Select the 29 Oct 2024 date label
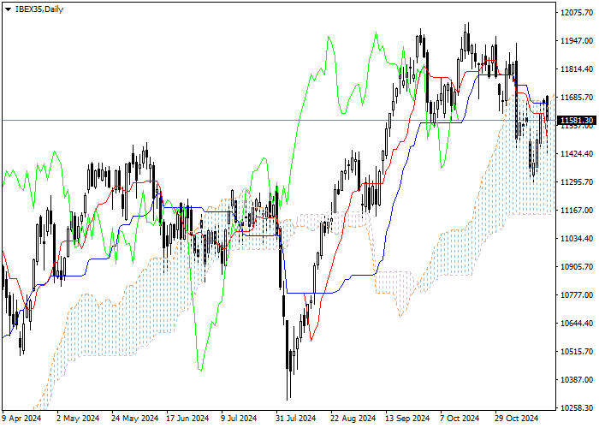The image size is (599, 428). [517, 419]
